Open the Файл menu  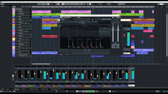3,2
